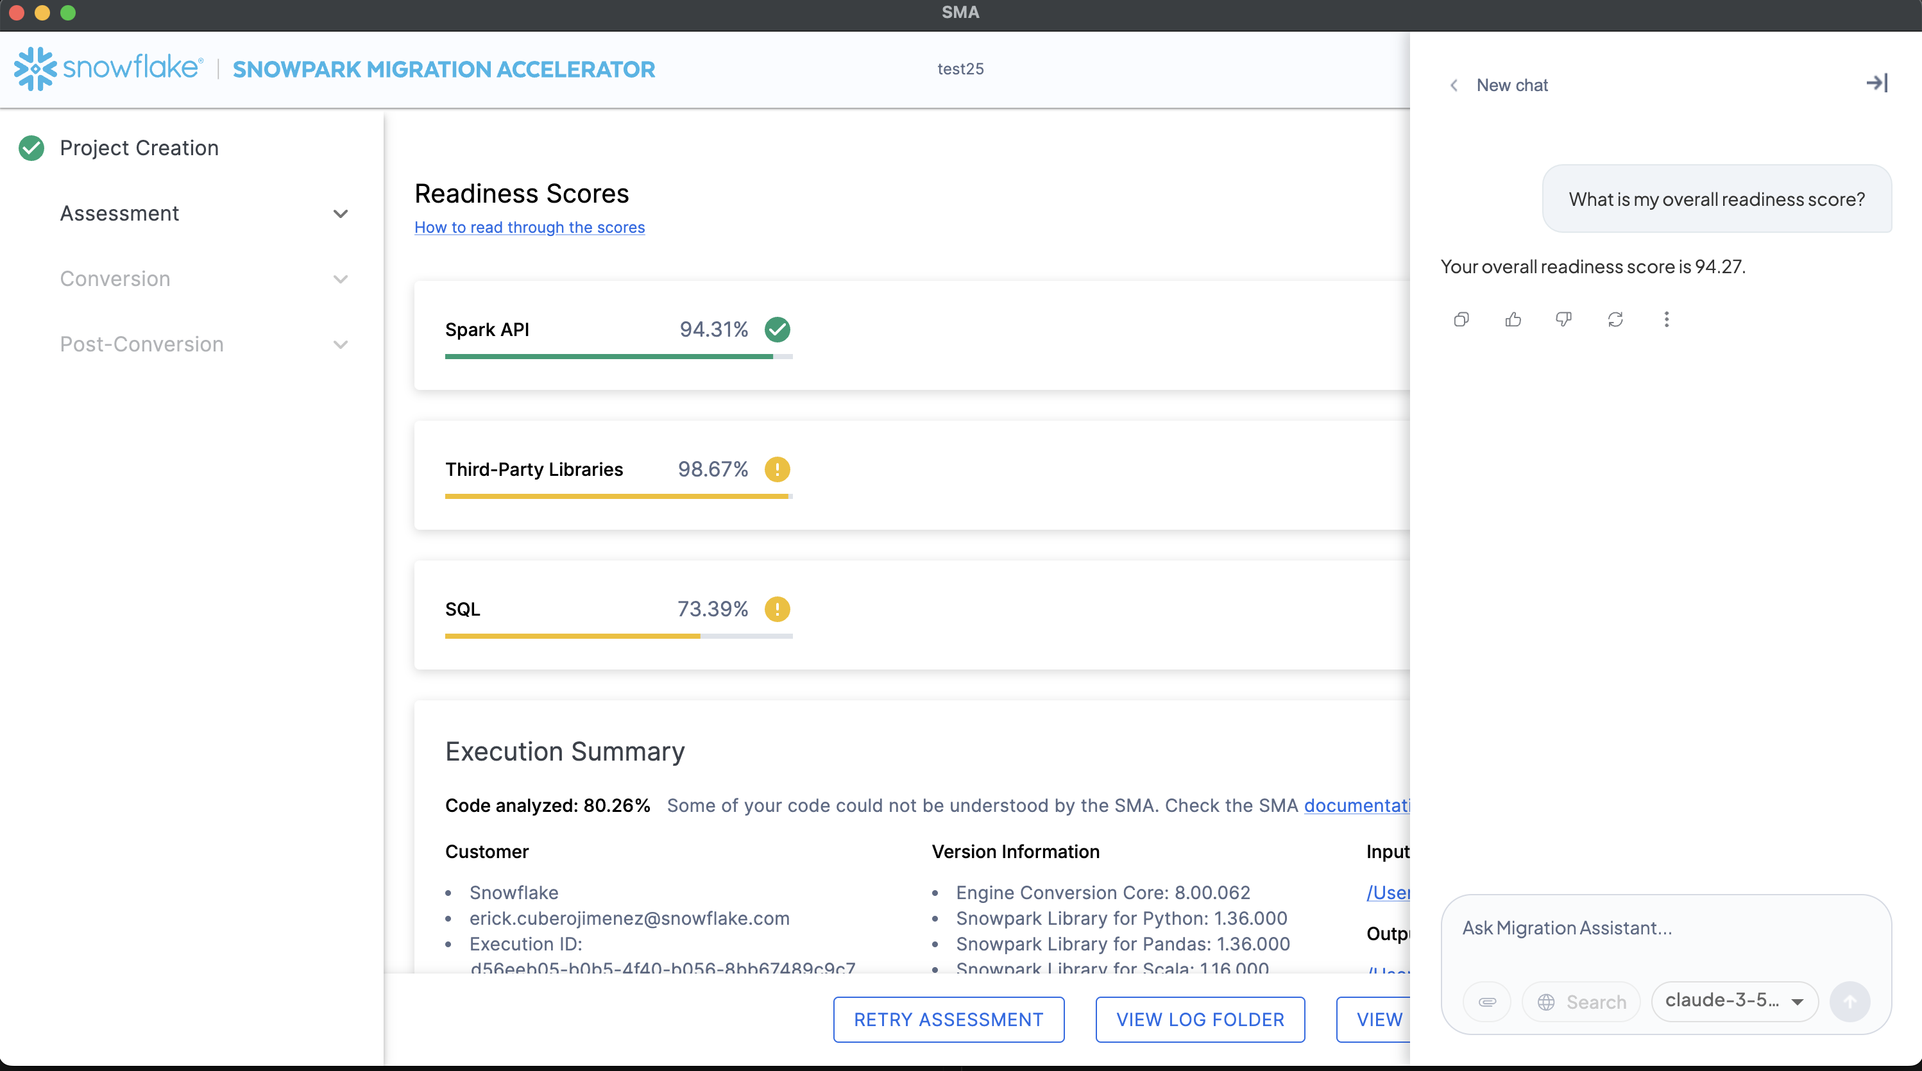Regenerate the assistant's response
The width and height of the screenshot is (1922, 1071).
(1615, 320)
